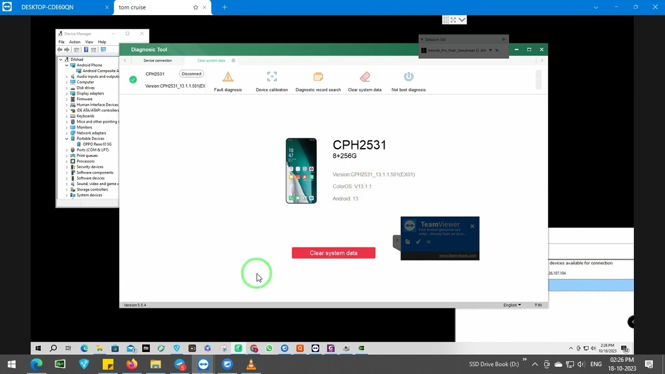This screenshot has height=374, width=665.
Task: Select OPPO Reno10 5G device
Action: (x=97, y=144)
